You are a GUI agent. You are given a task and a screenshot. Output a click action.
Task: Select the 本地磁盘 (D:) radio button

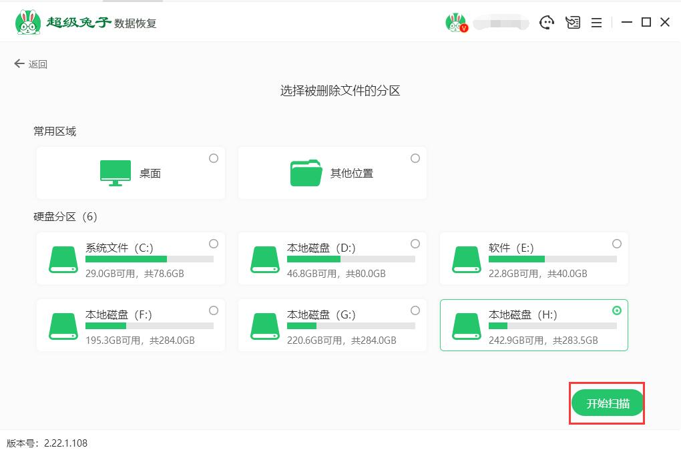tap(415, 244)
